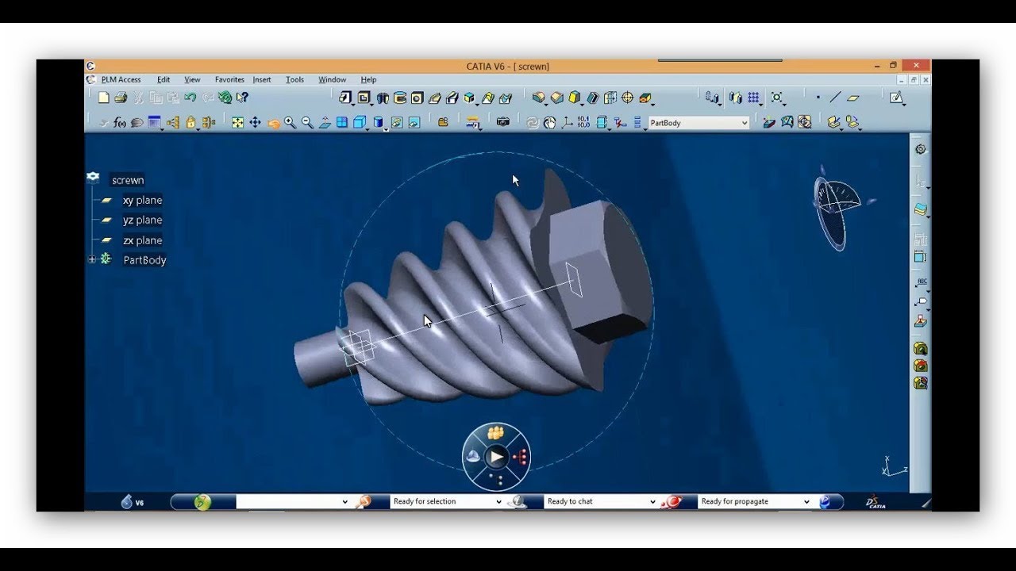Click the Multi-View quad window icon
Image resolution: width=1016 pixels, height=571 pixels.
tap(342, 122)
